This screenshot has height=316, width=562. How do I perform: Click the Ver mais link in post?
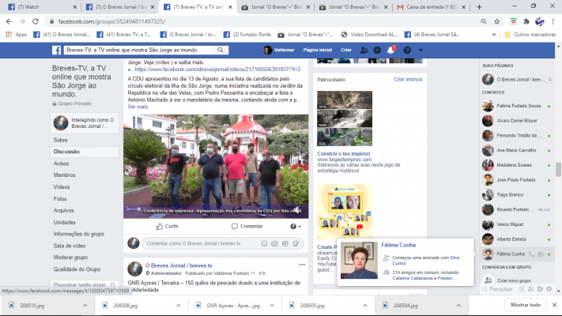137,106
